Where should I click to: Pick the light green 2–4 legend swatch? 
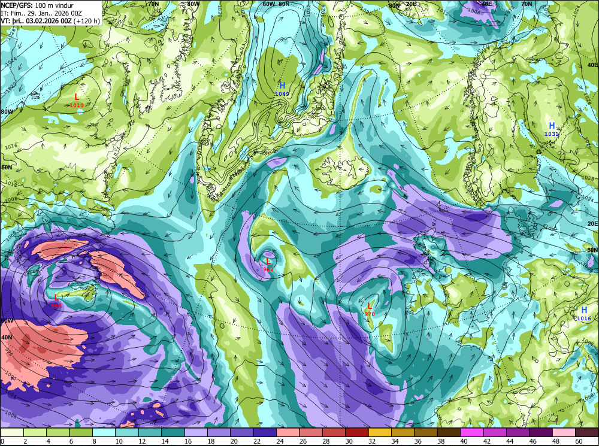click(35, 432)
